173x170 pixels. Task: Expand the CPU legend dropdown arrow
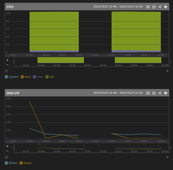[167, 71]
